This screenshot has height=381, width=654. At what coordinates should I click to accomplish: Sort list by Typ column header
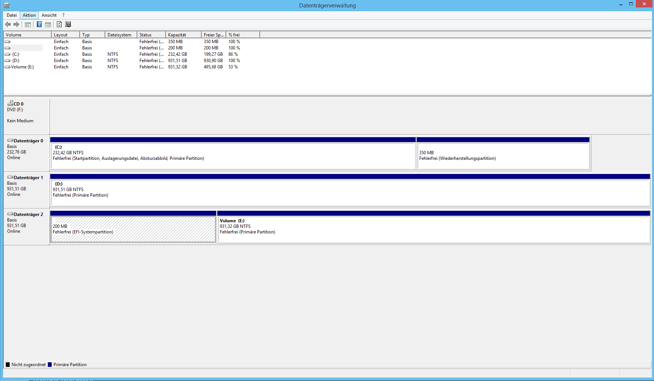coord(93,35)
